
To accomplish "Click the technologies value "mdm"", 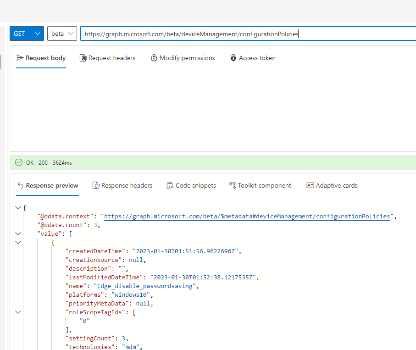I will point(131,347).
